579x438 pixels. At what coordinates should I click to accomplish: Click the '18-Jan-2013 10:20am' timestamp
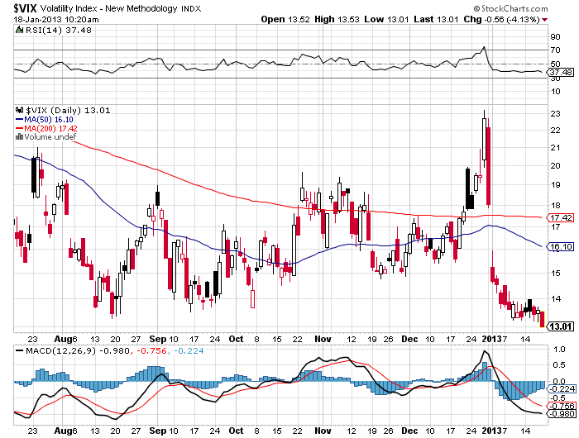[x=56, y=20]
